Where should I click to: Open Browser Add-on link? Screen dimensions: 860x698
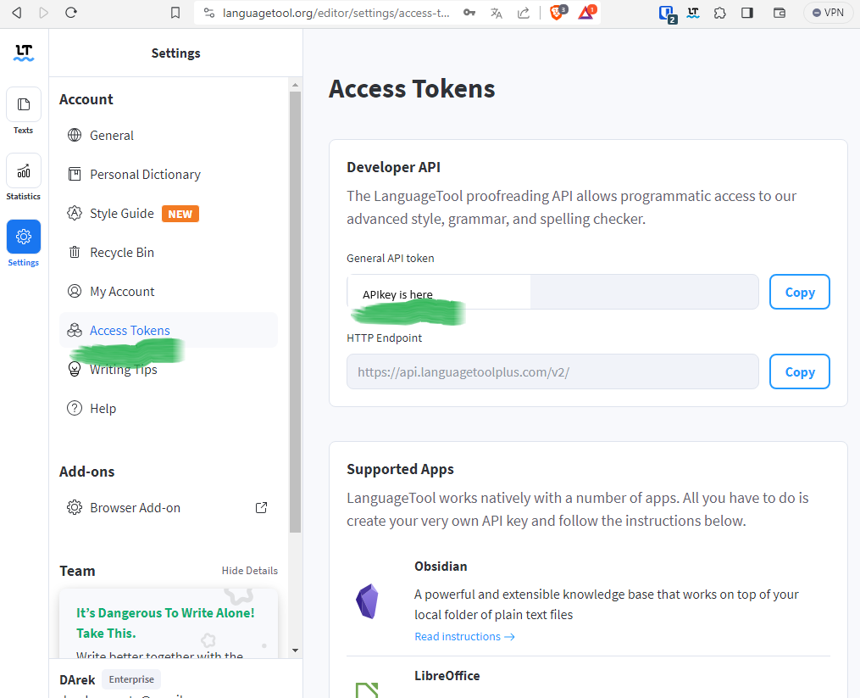(x=169, y=507)
